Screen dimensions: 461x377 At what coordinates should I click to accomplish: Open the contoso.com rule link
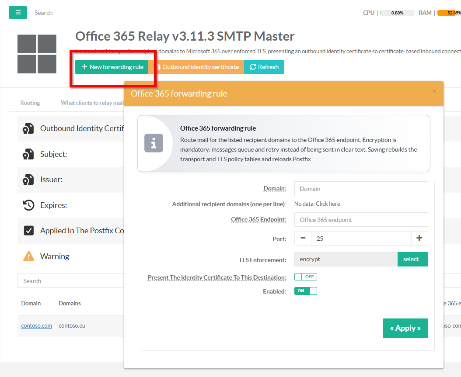36,325
